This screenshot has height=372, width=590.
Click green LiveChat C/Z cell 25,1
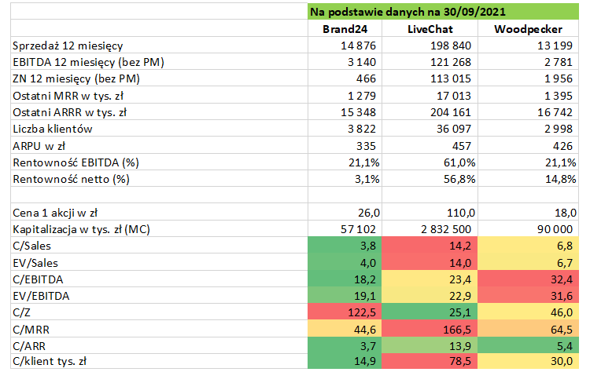(x=430, y=312)
